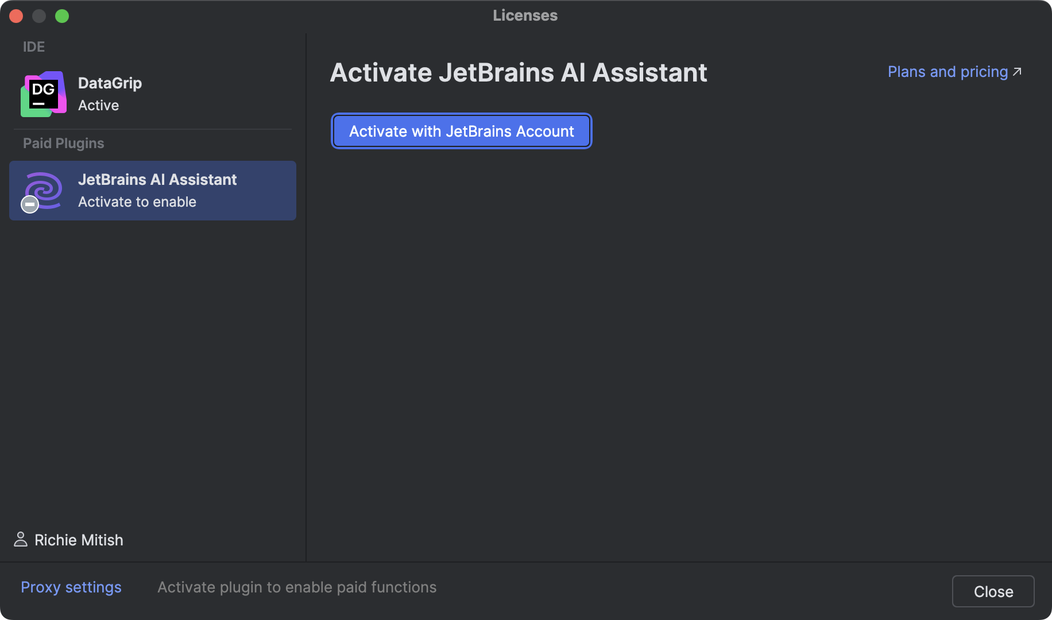
Task: Click the Richie Mitish account name
Action: pos(79,540)
